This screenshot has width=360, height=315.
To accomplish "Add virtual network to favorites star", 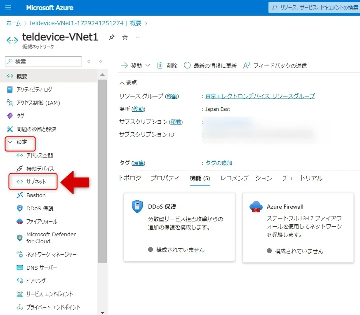I will [125, 37].
